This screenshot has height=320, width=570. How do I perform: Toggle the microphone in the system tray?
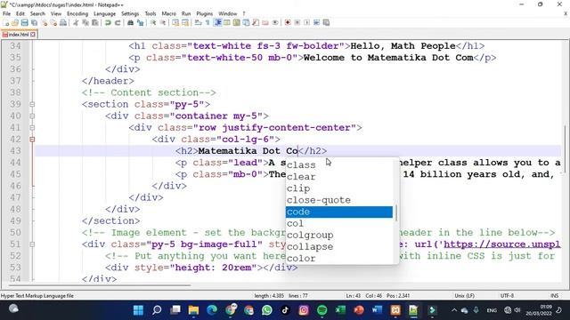[x=476, y=310]
